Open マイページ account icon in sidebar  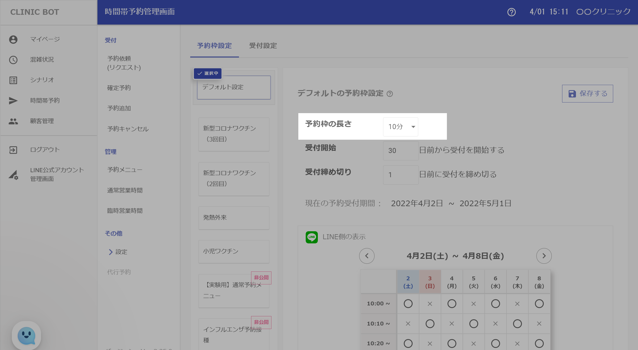[x=13, y=39]
